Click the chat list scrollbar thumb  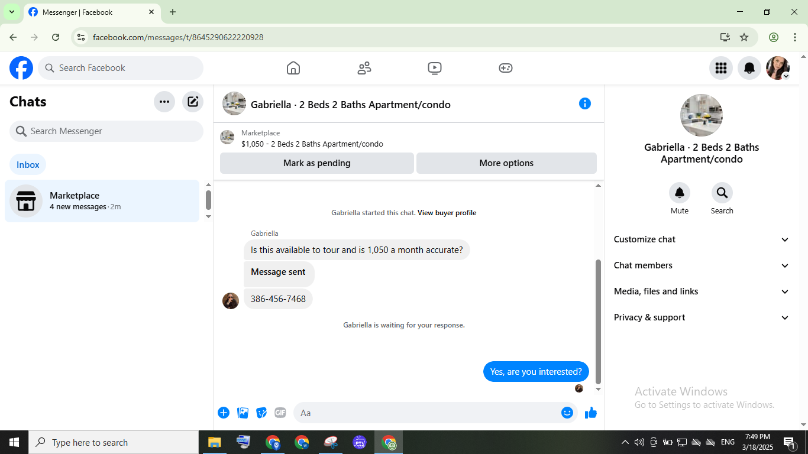[208, 200]
